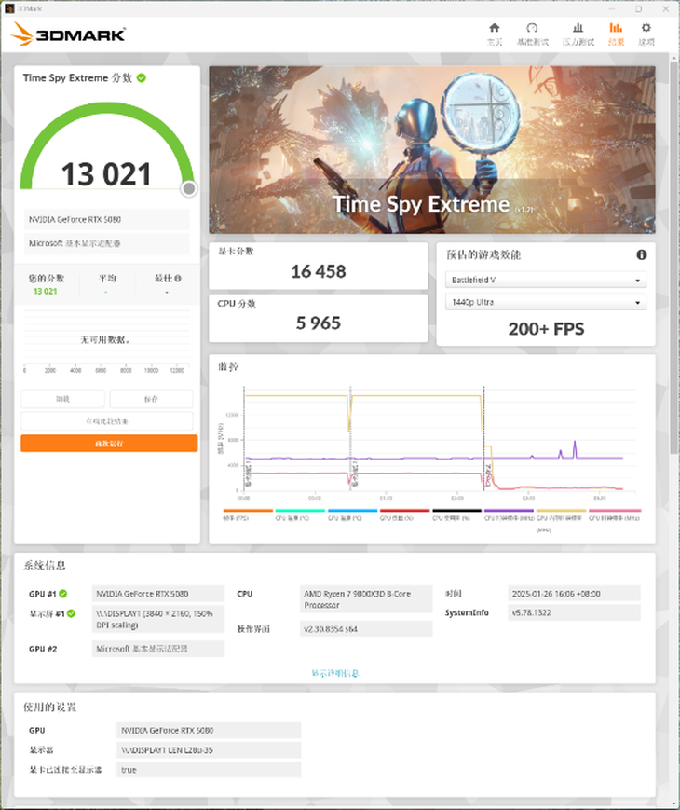Viewport: 680px width, 810px height.
Task: Click the orange 再次运行 run again button
Action: click(109, 444)
